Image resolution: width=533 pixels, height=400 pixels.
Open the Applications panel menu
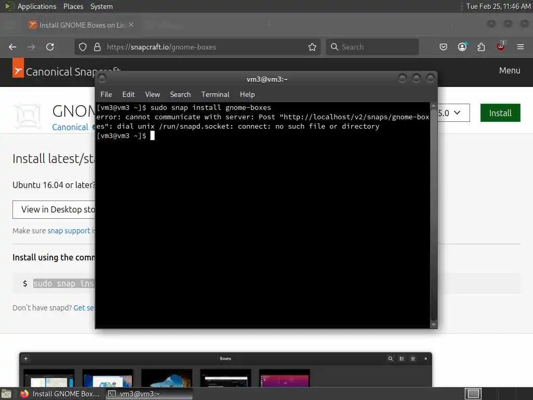37,6
